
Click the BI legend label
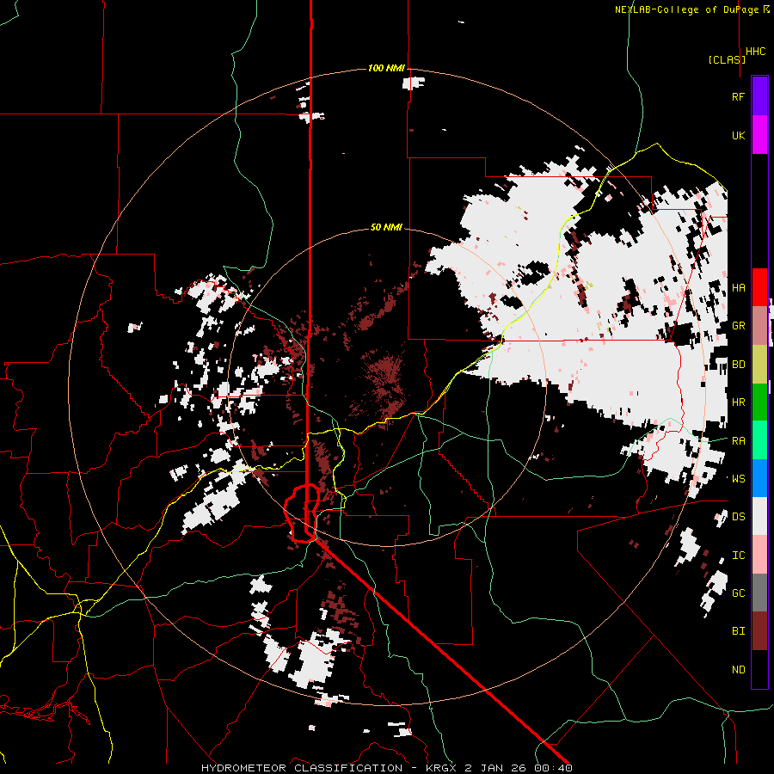point(739,631)
